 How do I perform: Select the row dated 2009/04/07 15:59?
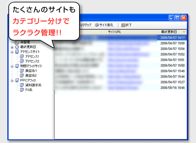121,43
